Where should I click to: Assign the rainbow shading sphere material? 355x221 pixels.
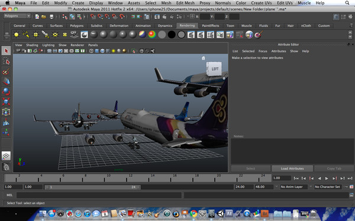tap(152, 35)
